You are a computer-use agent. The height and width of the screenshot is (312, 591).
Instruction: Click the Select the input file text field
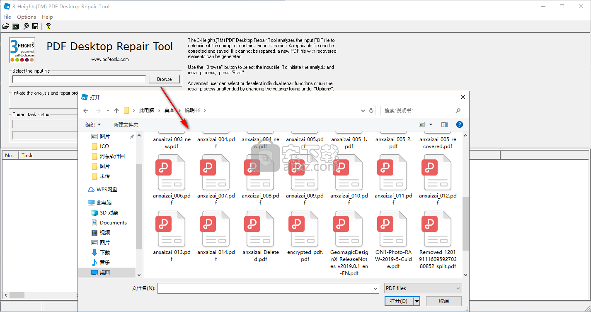79,79
